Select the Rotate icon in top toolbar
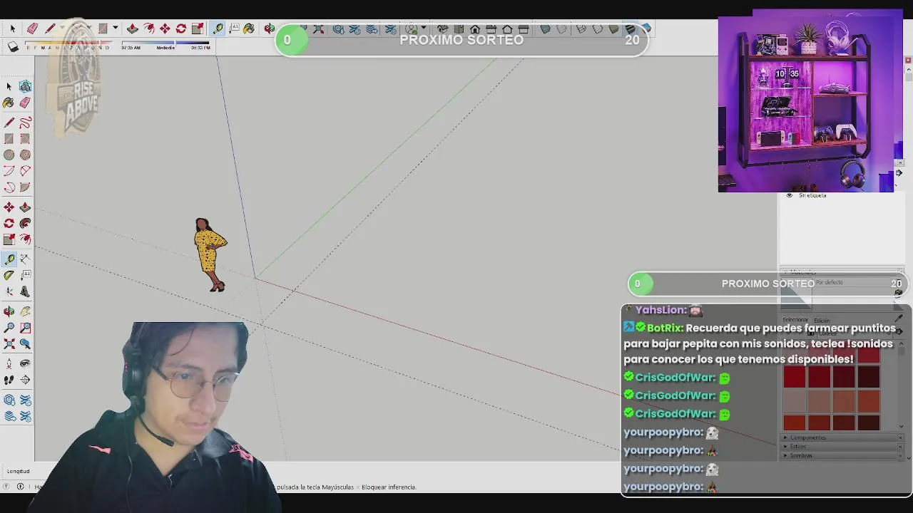 tap(181, 28)
